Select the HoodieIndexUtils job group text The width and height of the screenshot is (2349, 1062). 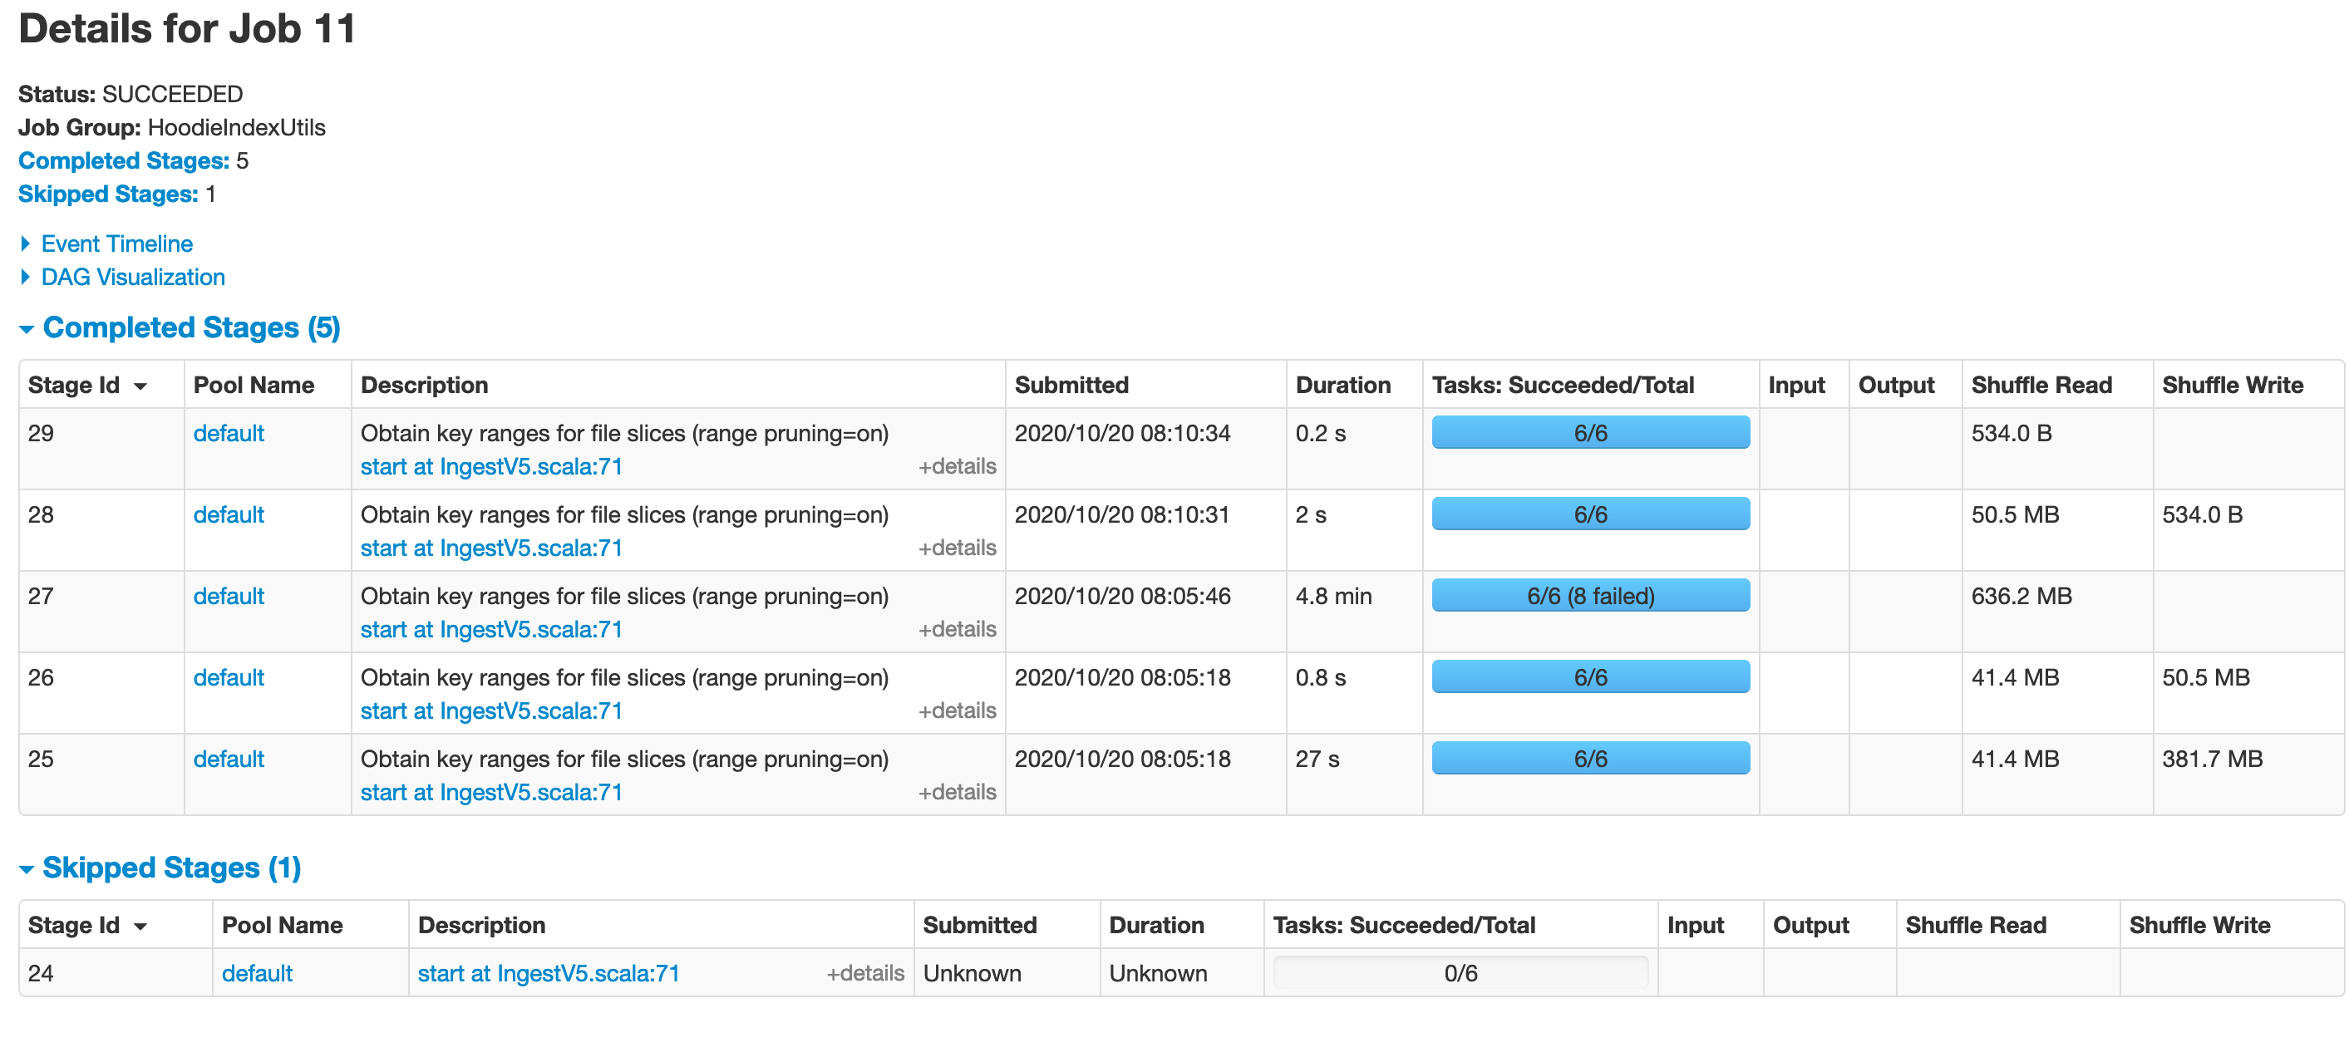tap(236, 128)
